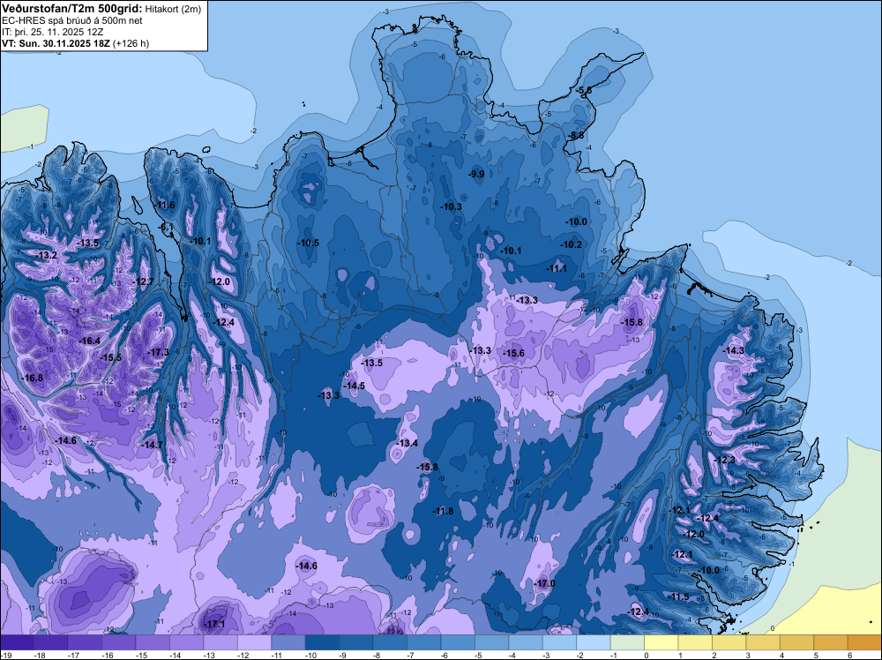This screenshot has width=882, height=660.
Task: Click the forecast offset '(+126 h)'
Action: [x=131, y=43]
